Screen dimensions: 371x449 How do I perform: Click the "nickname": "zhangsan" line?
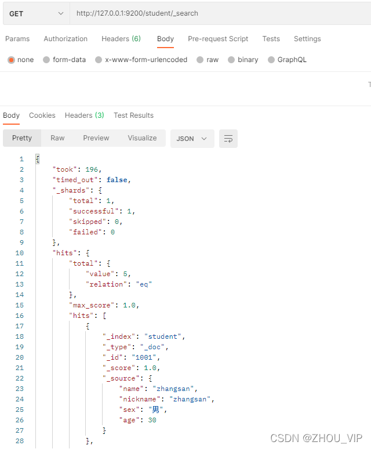click(167, 399)
